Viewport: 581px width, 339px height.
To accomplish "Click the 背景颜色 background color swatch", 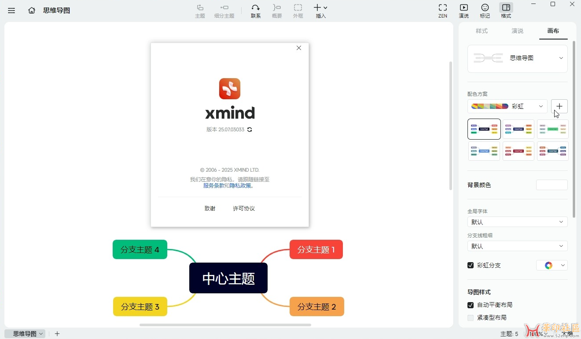I will click(x=552, y=184).
